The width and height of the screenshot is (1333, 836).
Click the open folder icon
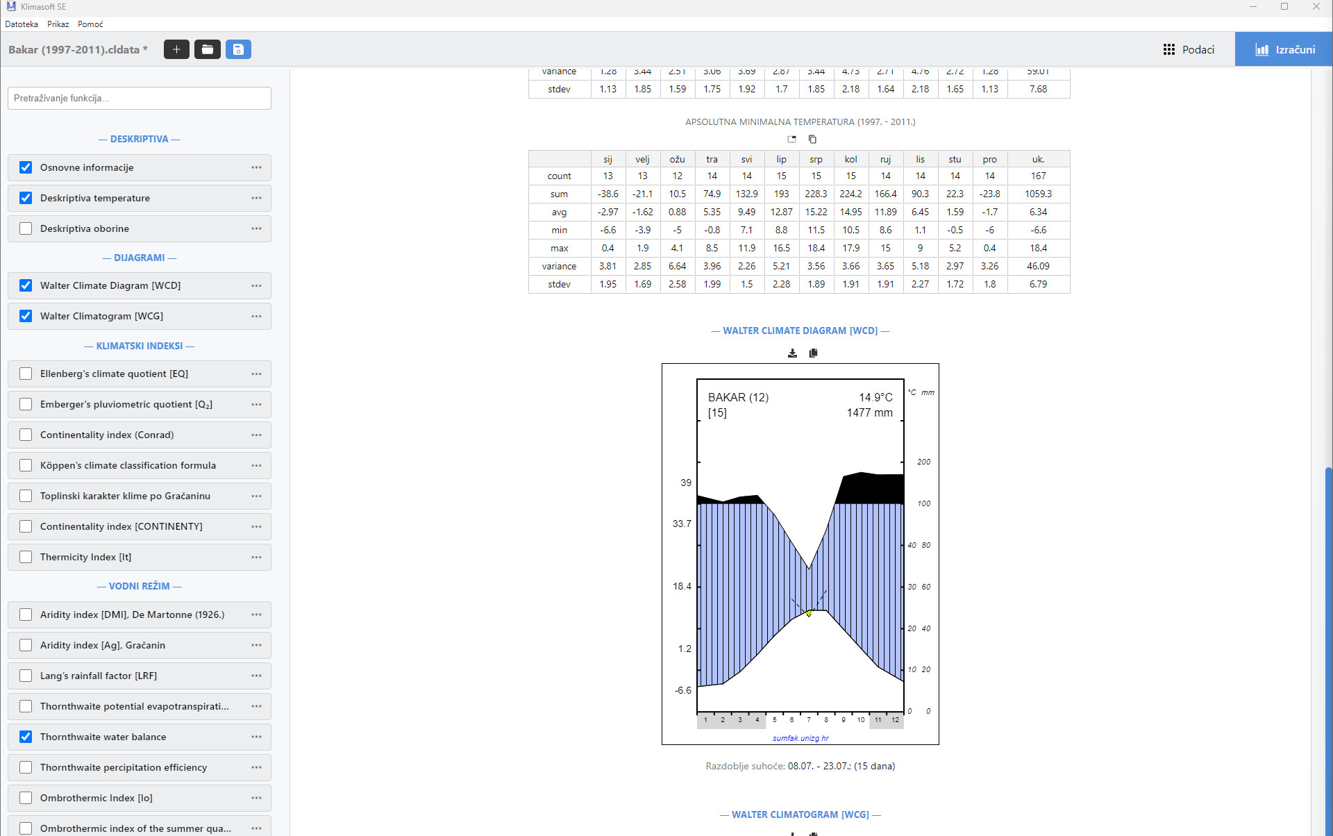[x=207, y=49]
